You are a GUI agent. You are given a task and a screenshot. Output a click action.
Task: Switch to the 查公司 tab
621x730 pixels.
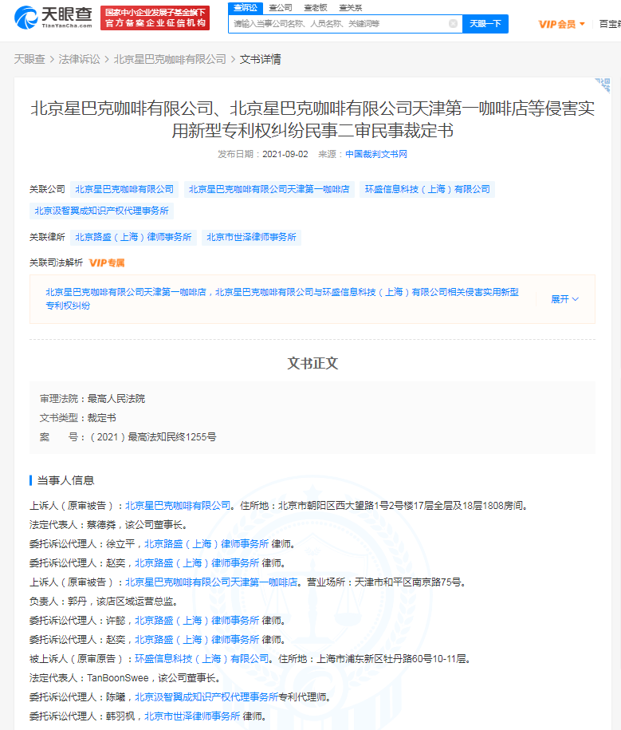pyautogui.click(x=281, y=8)
